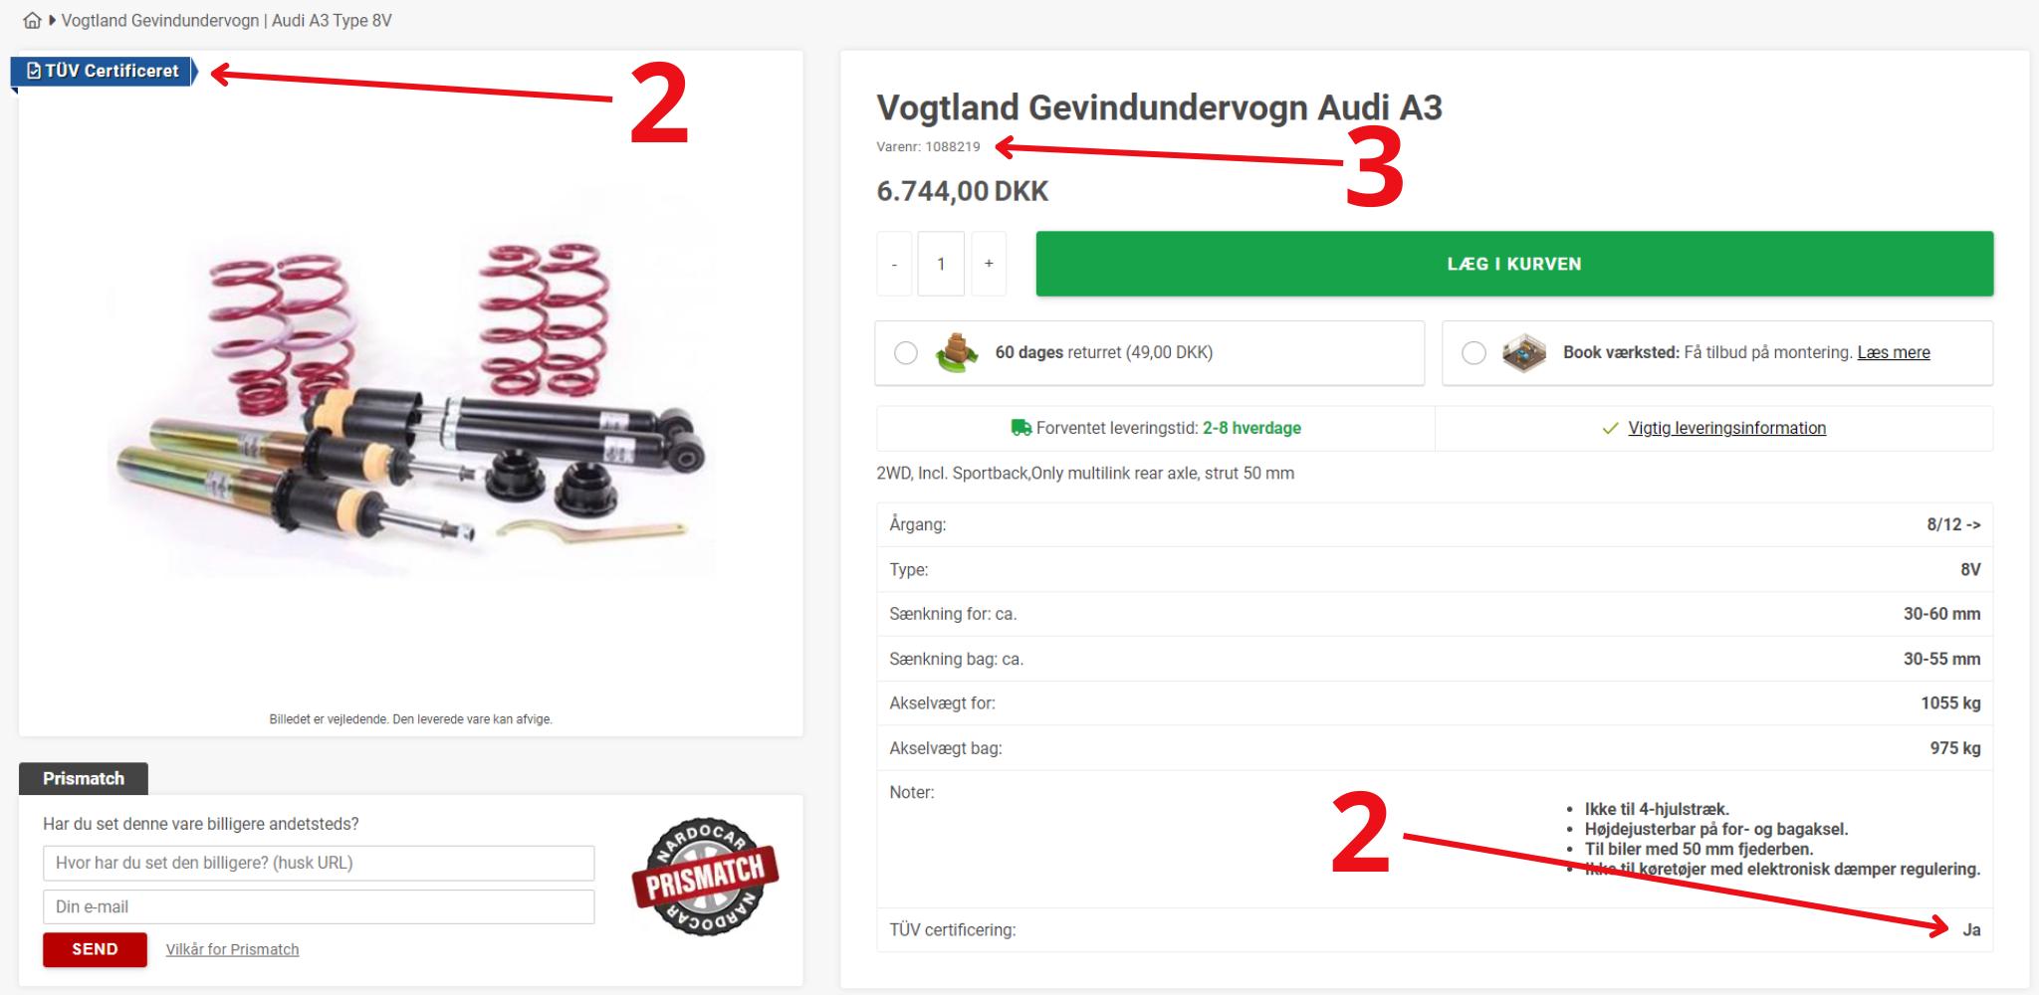Open the TÜV Certificeret badge
Viewport: 2039px width, 995px height.
click(x=105, y=72)
